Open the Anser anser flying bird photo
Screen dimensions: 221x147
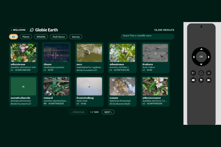click(x=89, y=87)
